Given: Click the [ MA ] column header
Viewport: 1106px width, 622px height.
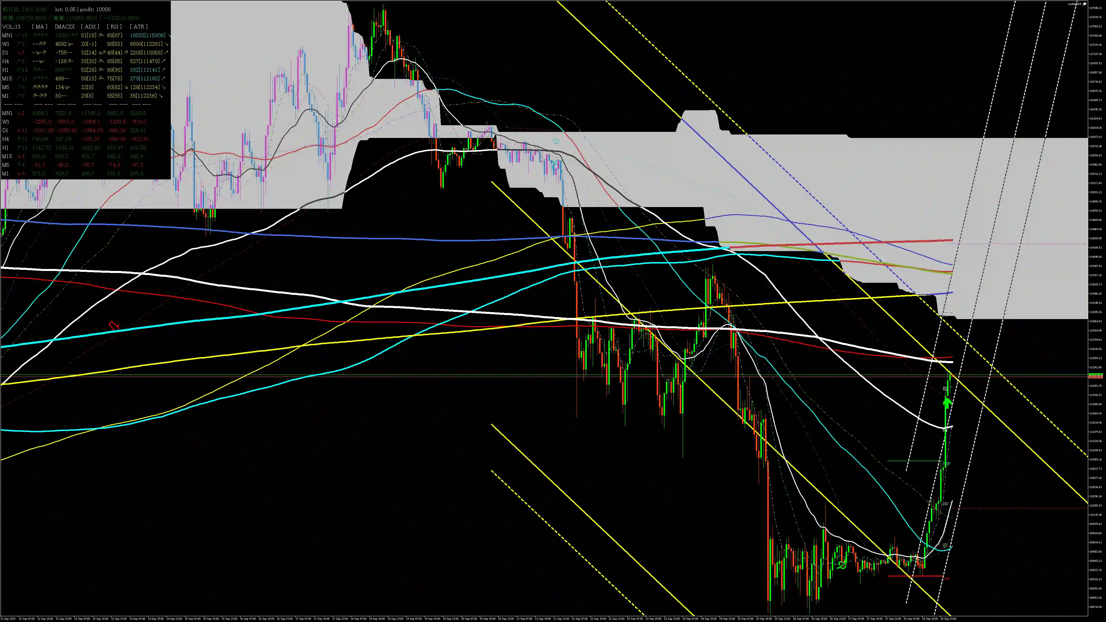Looking at the screenshot, I should (39, 26).
